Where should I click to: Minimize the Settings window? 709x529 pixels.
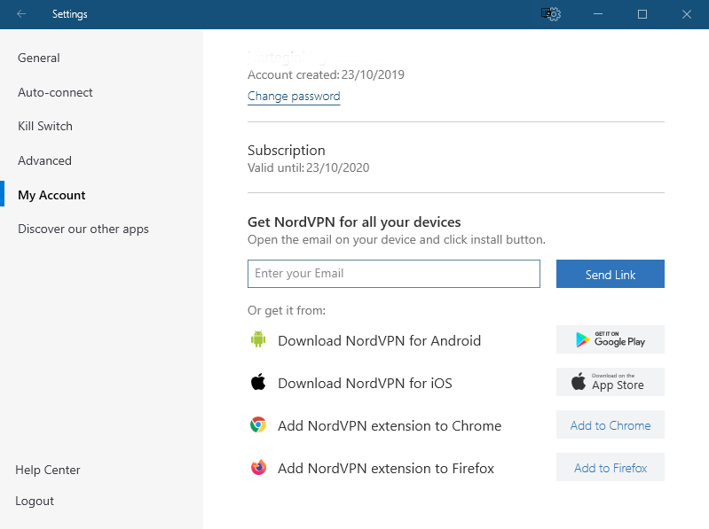pyautogui.click(x=598, y=14)
